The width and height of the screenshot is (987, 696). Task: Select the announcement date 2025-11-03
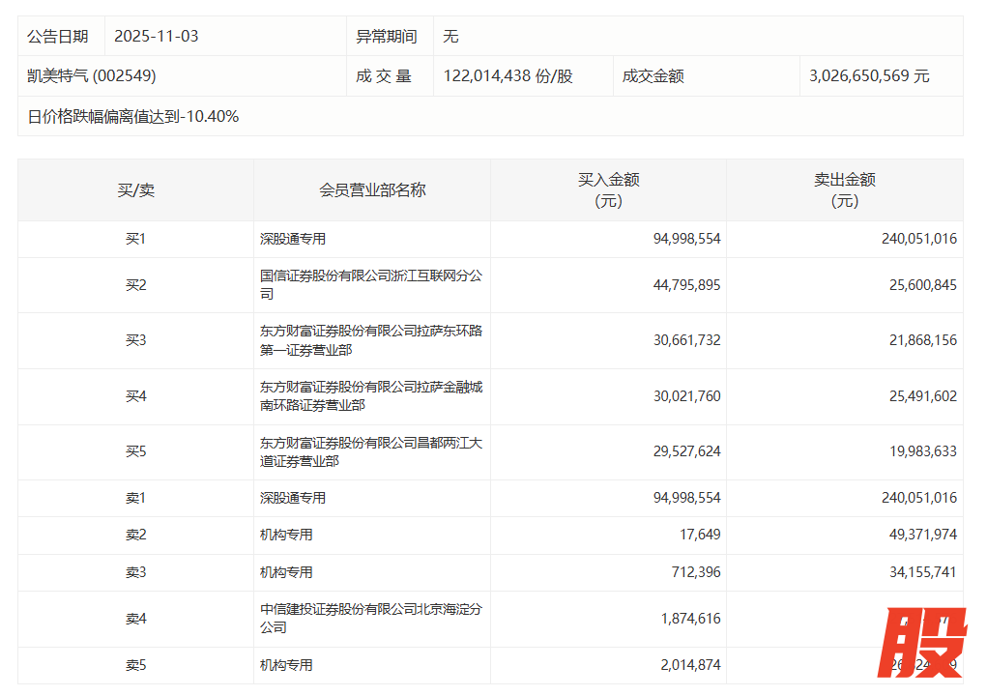[156, 36]
